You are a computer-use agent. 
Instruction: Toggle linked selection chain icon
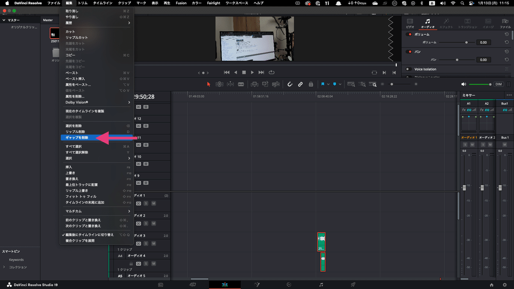(300, 84)
